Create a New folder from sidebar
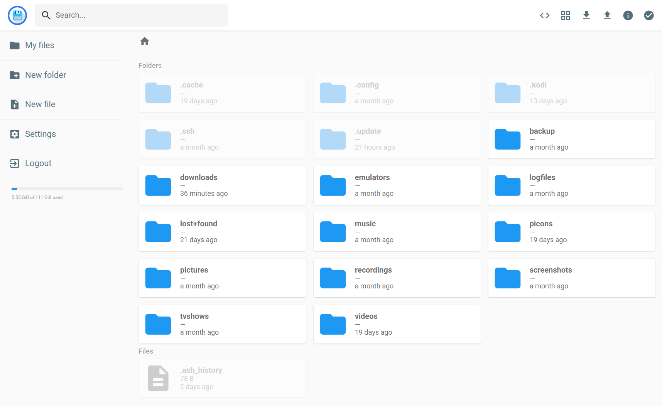The image size is (662, 406). [x=45, y=75]
